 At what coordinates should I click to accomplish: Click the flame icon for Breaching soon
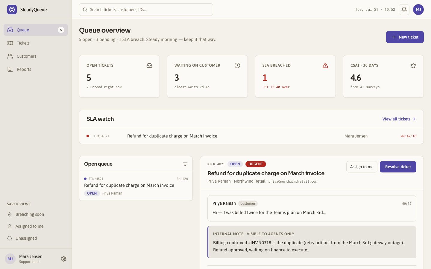[10, 214]
